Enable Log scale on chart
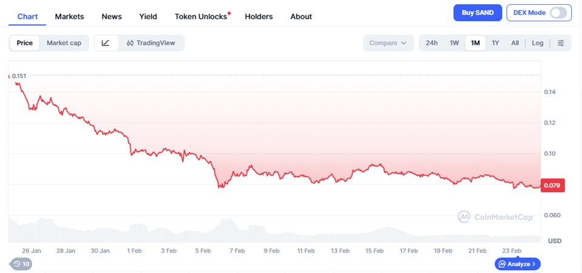This screenshot has width=582, height=273. tap(538, 43)
